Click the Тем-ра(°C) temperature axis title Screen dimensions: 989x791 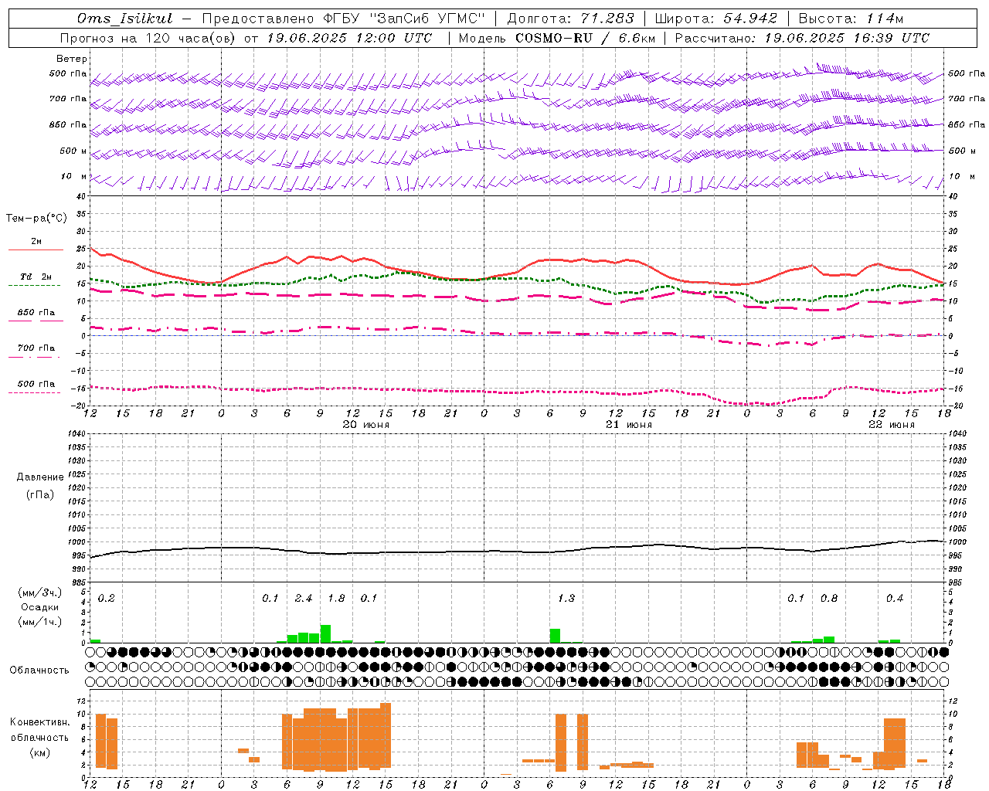click(x=36, y=218)
